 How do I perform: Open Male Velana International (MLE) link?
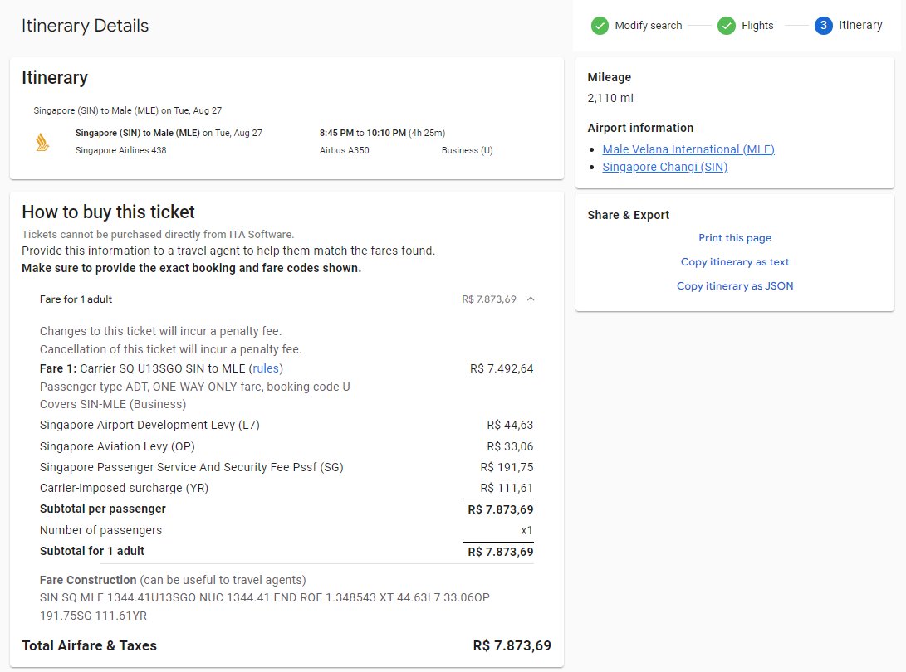(x=688, y=149)
